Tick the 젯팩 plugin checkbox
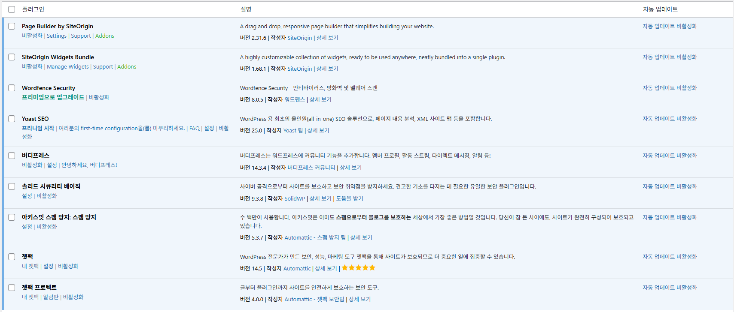734x312 pixels. tap(12, 257)
